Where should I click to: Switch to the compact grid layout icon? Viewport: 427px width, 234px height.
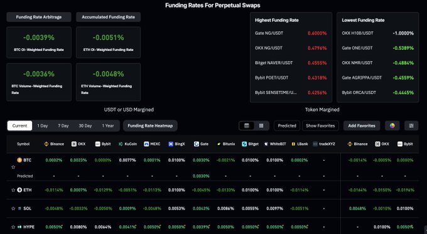pyautogui.click(x=261, y=125)
